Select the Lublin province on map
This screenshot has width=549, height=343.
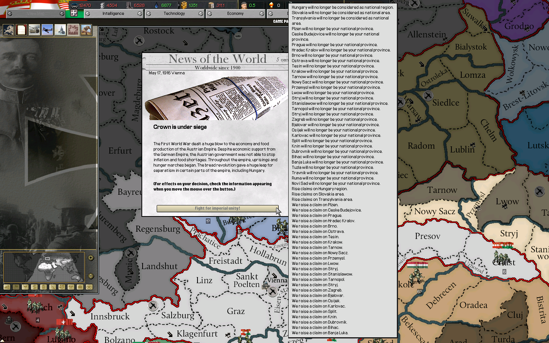pos(462,149)
